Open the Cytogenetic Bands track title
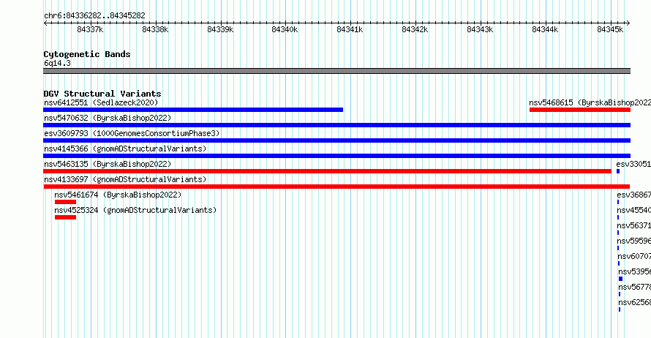 pos(87,54)
